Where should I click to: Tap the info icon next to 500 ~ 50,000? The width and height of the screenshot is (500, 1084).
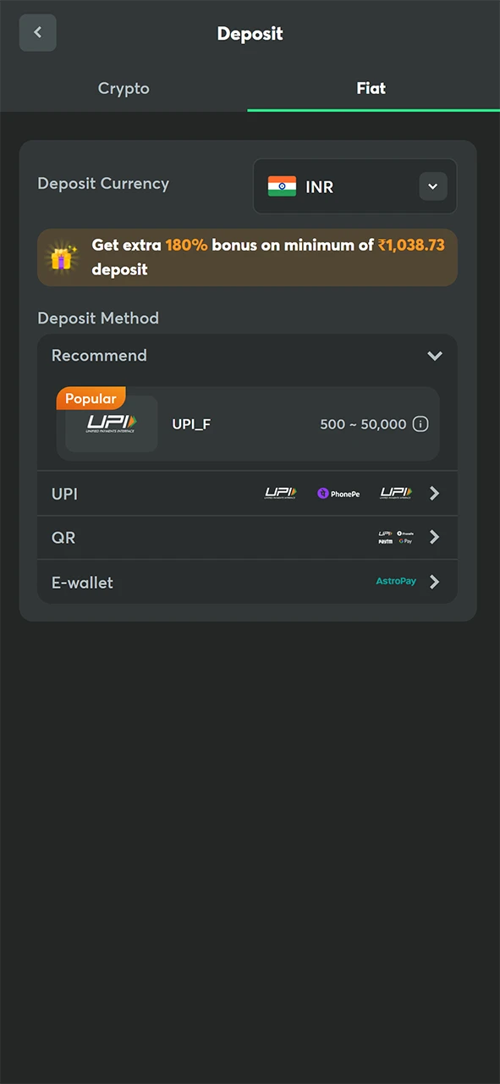coord(420,423)
